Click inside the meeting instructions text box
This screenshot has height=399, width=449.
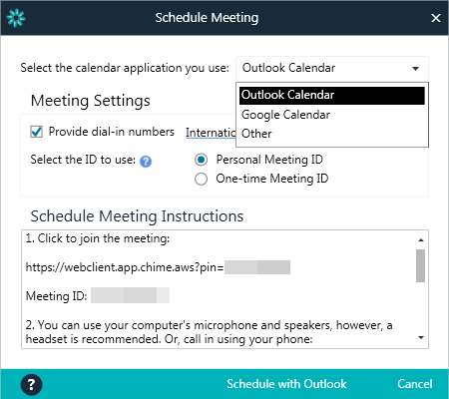[219, 289]
